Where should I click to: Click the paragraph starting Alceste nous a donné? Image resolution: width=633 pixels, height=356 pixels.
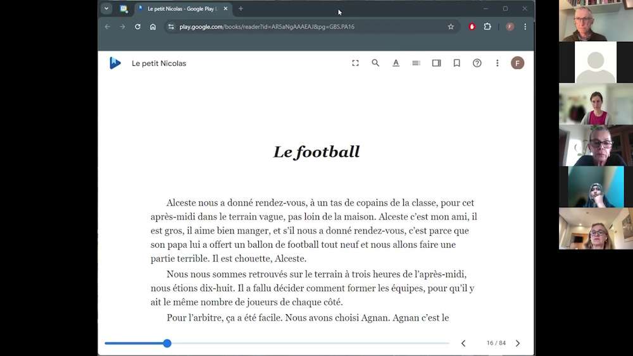click(314, 231)
